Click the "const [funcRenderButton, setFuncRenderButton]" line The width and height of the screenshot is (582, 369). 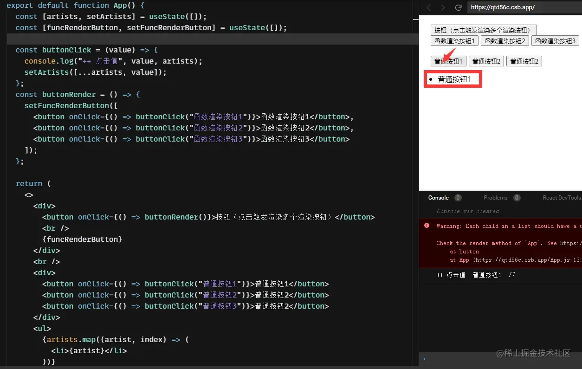(151, 28)
